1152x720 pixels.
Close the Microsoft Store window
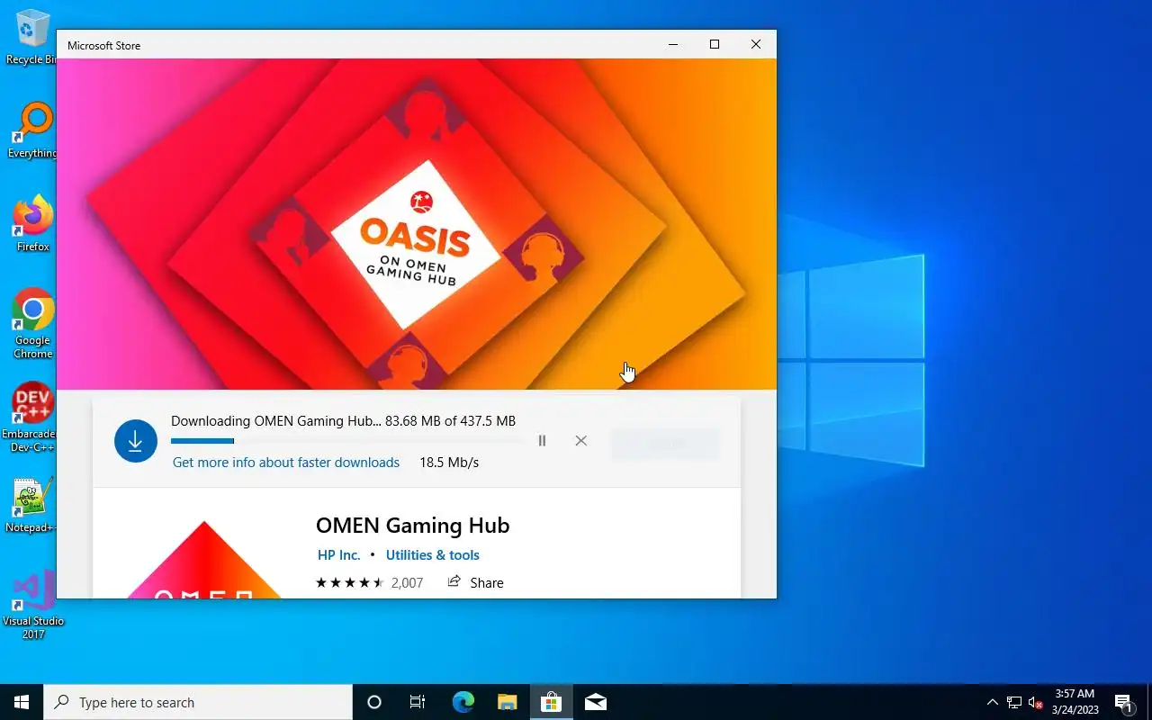click(x=756, y=44)
